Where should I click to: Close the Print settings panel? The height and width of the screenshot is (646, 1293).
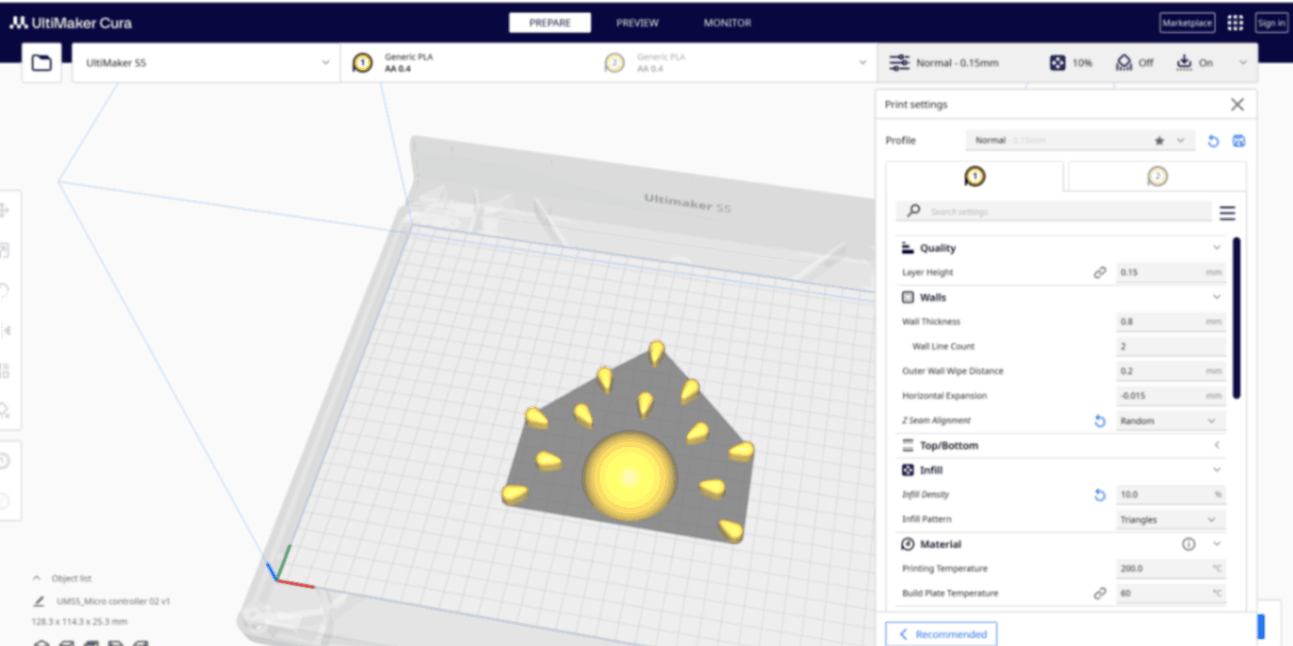click(x=1237, y=104)
